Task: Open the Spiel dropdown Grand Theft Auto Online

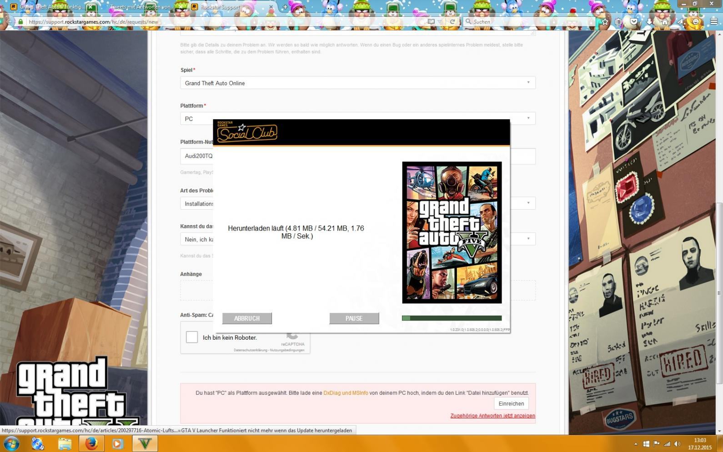Action: pyautogui.click(x=358, y=83)
